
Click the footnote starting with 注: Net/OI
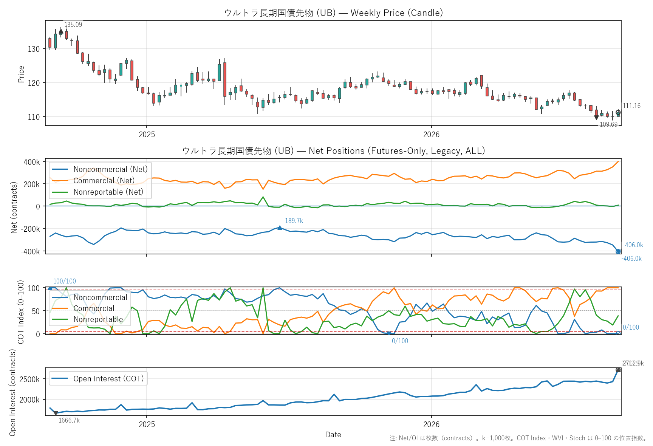[x=518, y=438]
